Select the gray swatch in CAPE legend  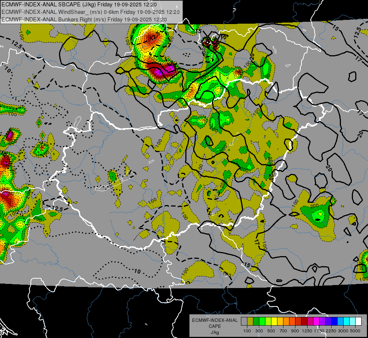point(244,321)
